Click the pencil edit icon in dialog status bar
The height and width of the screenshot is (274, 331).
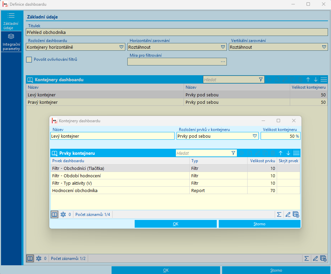pos(288,215)
